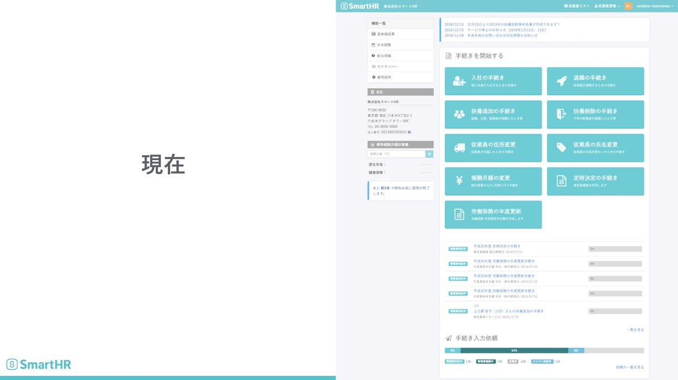The height and width of the screenshot is (380, 678).
Task: Click the 管理者確認中 7件 status label
Action: (x=490, y=362)
